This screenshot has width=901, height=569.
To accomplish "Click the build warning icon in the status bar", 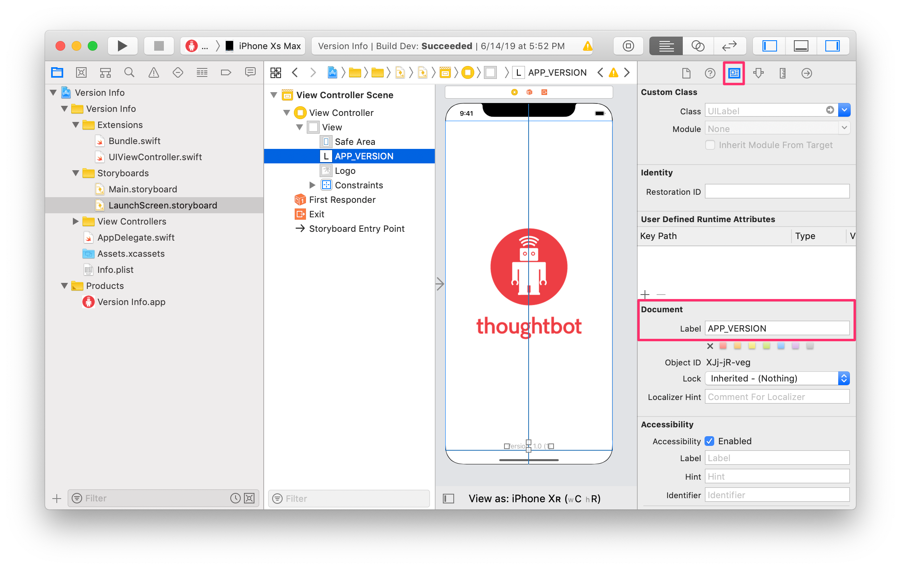I will (587, 46).
